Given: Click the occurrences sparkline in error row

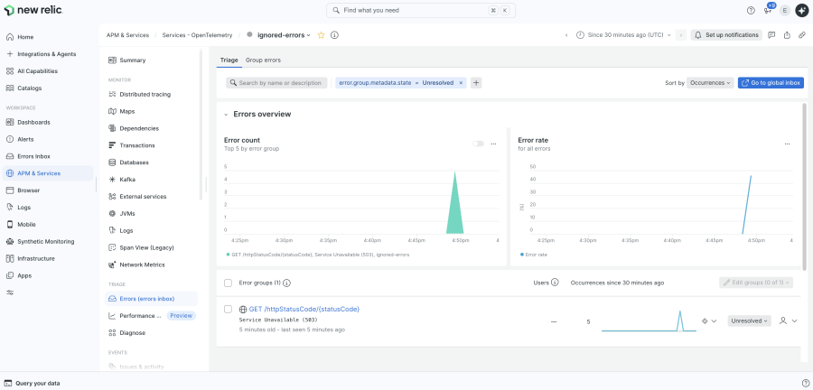Looking at the screenshot, I should (x=649, y=321).
